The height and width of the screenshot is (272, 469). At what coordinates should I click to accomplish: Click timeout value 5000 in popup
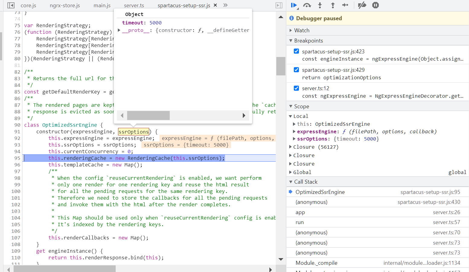click(156, 23)
